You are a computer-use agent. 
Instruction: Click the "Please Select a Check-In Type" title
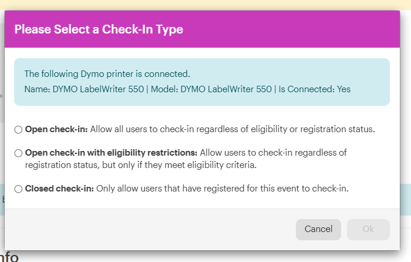point(99,29)
